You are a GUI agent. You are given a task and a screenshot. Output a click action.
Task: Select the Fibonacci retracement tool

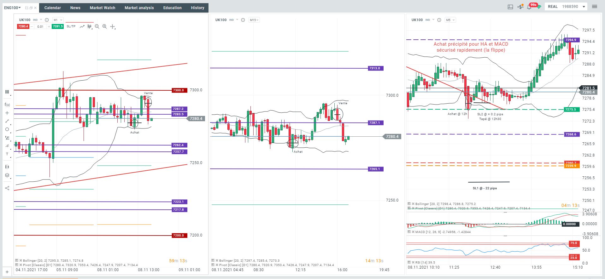[x=7, y=138]
